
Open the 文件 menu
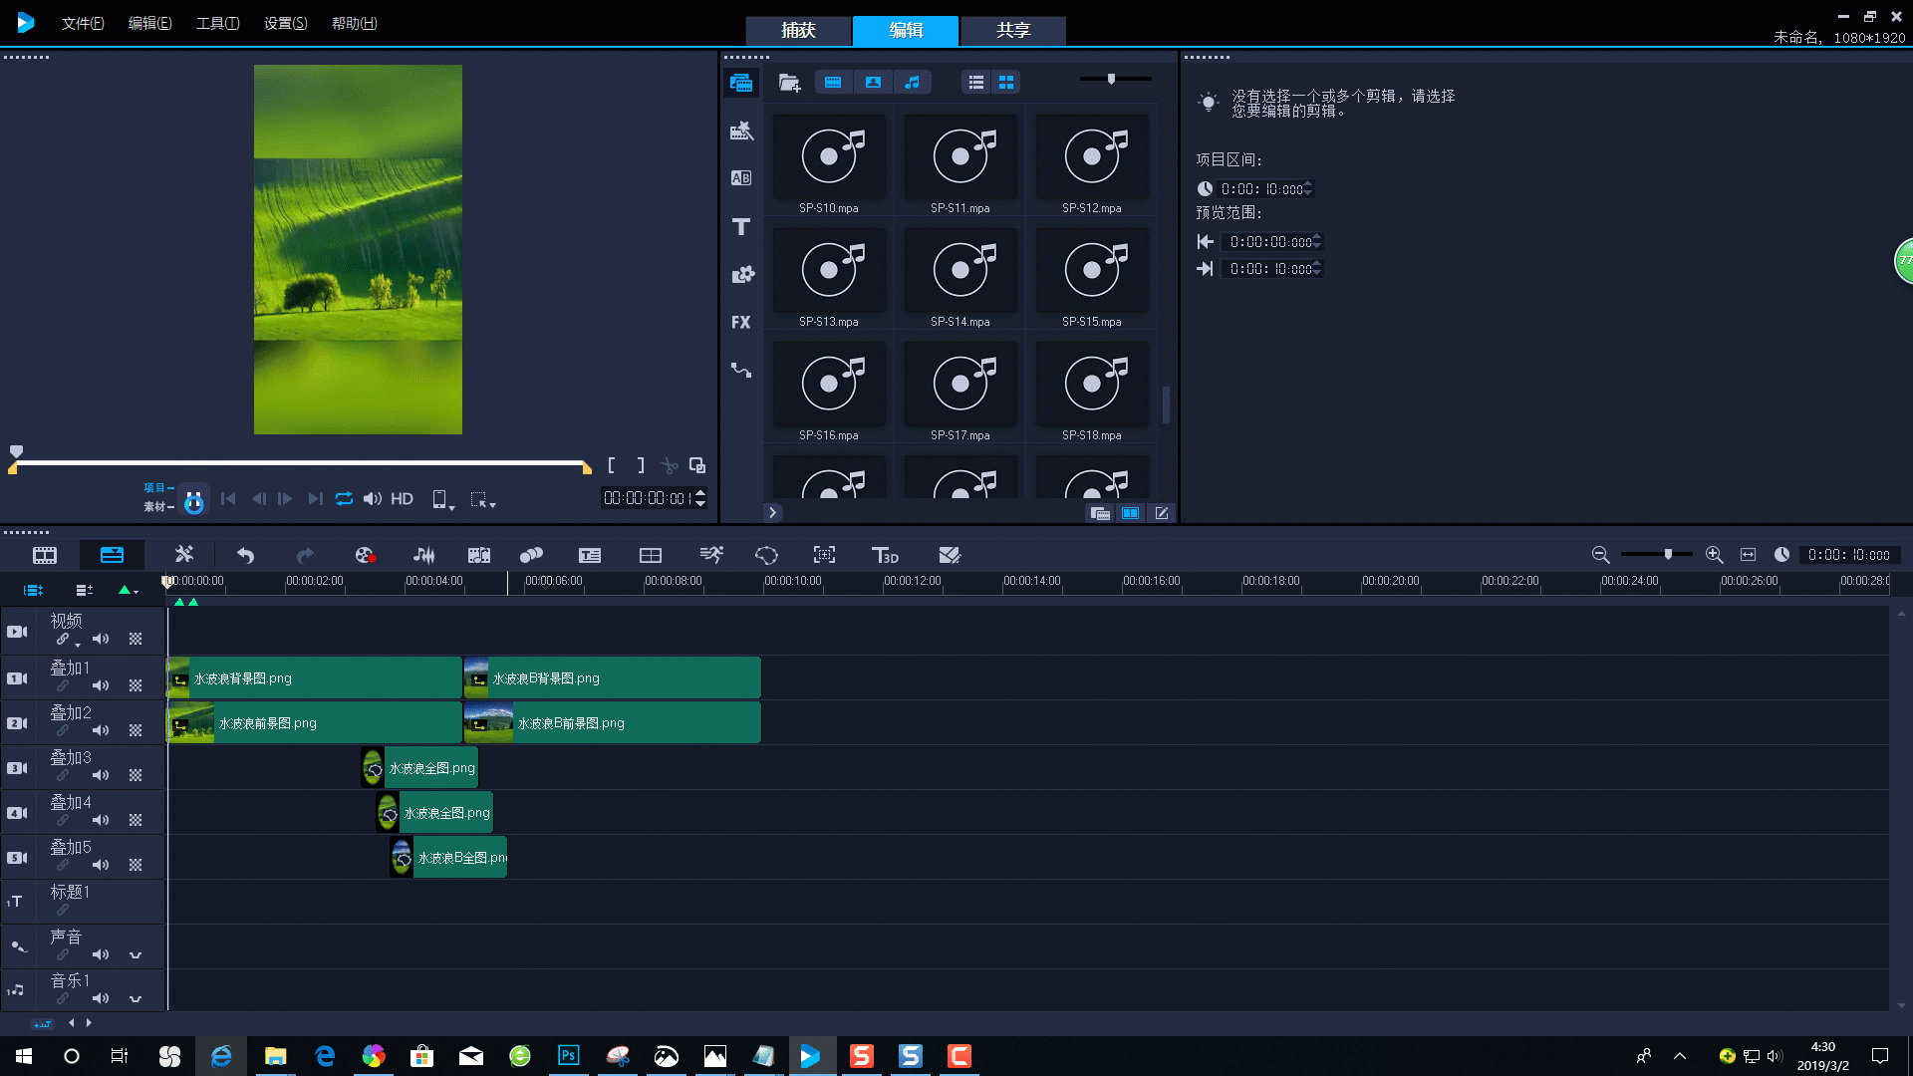click(82, 23)
